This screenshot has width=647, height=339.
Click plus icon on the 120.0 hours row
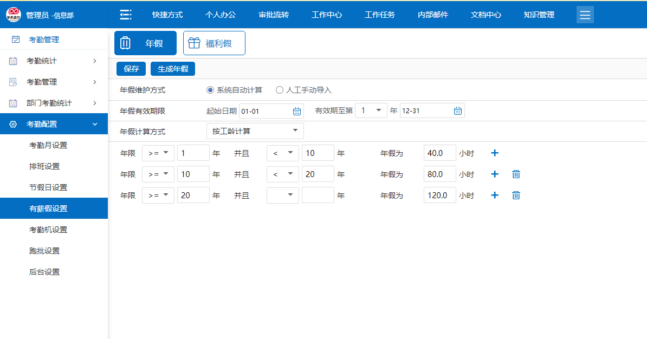point(494,195)
